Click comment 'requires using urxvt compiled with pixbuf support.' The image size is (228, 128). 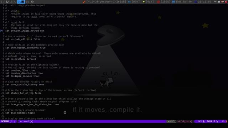(44, 17)
